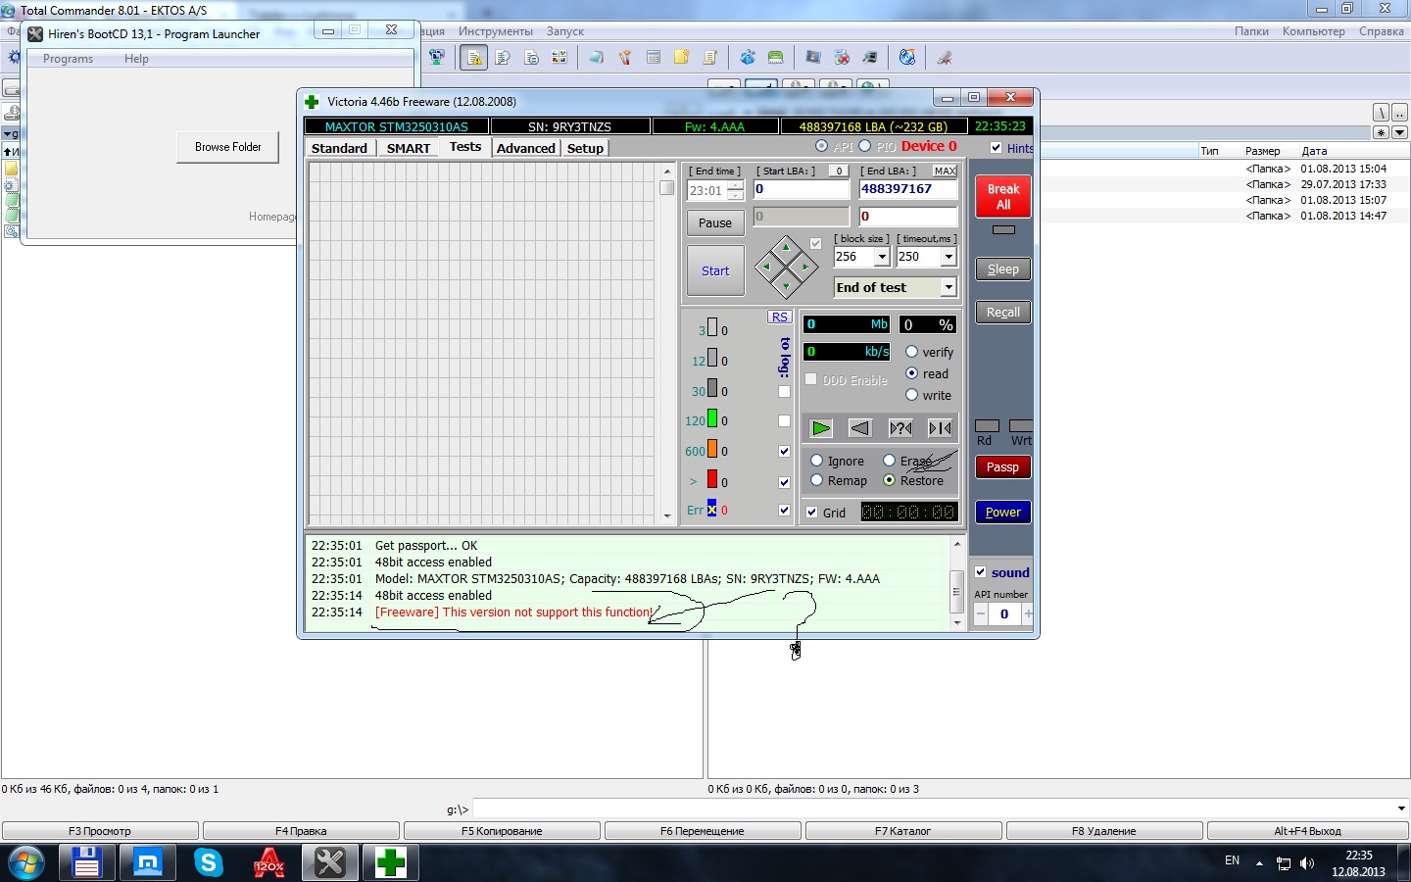Open the Setup tab in Victoria
The image size is (1411, 882).
coord(585,148)
